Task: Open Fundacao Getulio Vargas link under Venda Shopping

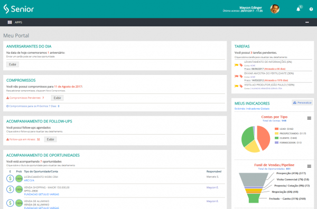Action: 41,194
